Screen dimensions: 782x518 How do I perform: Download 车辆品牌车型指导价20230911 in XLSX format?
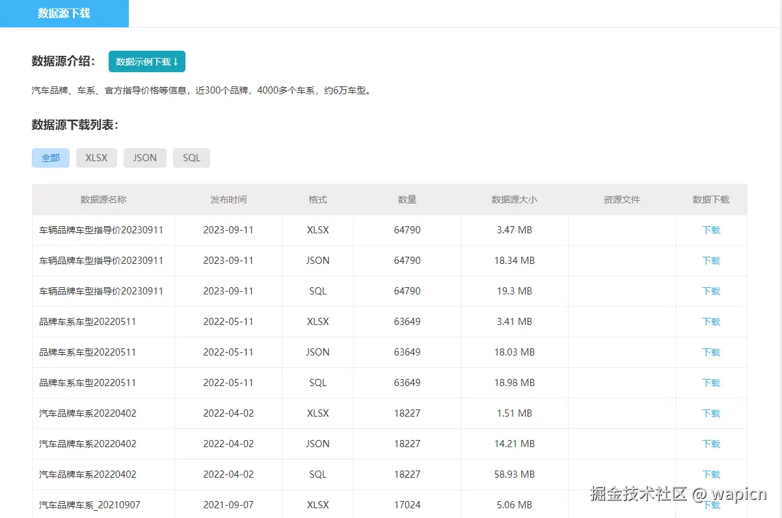710,230
